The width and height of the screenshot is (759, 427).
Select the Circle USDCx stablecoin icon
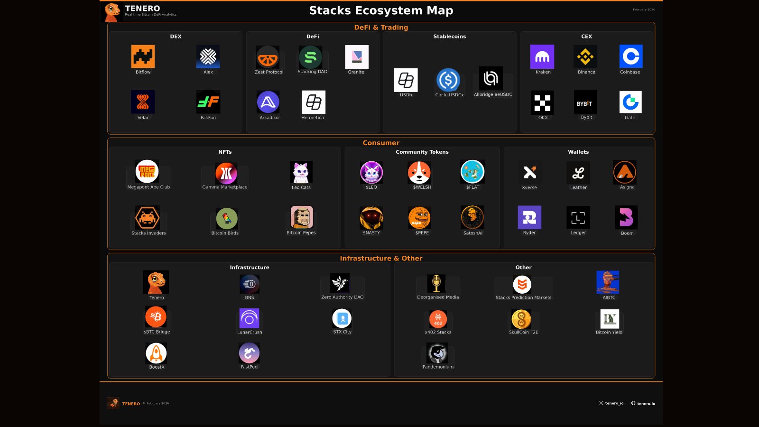pyautogui.click(x=448, y=80)
